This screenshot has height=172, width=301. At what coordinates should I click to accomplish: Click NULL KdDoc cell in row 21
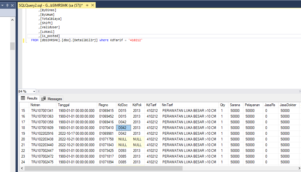click(x=123, y=145)
